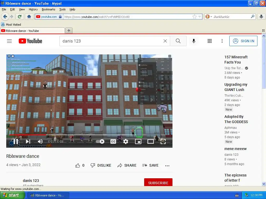Click the site identity lock icon

[60, 17]
